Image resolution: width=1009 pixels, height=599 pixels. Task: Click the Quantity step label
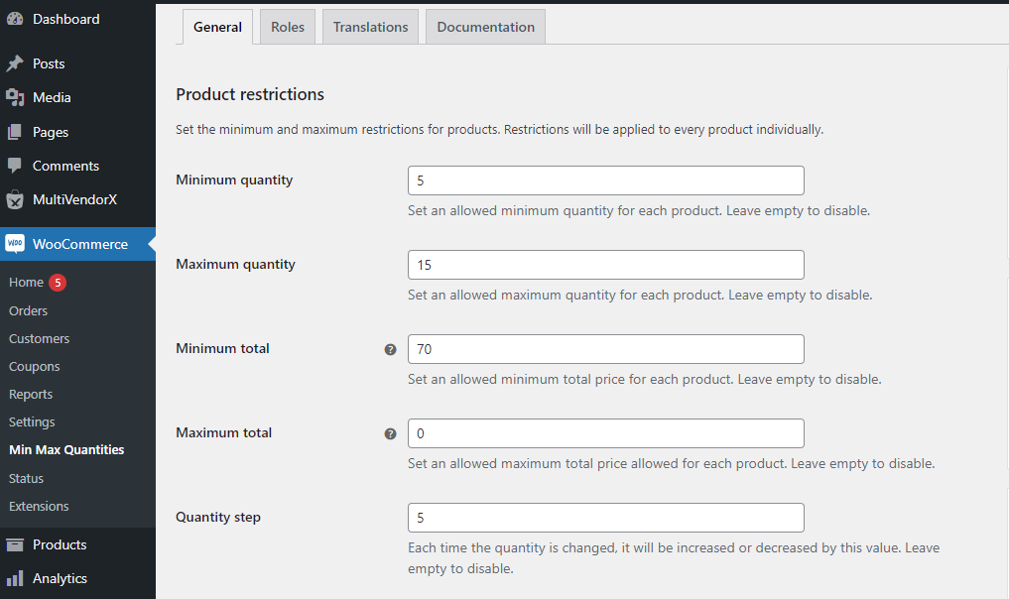(218, 518)
